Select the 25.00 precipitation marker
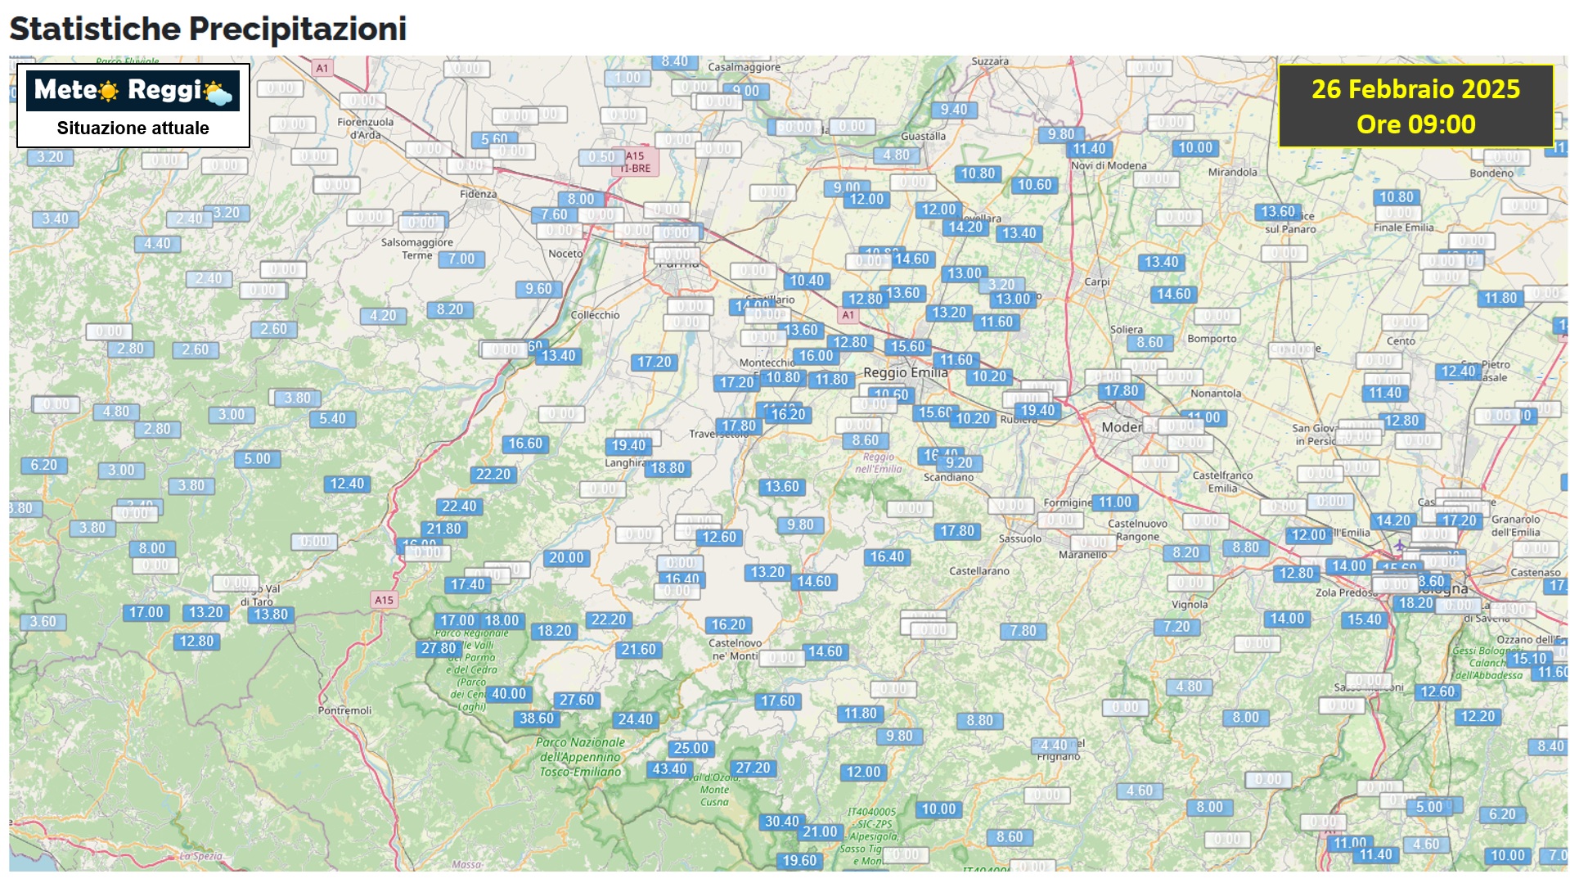Image resolution: width=1570 pixels, height=883 pixels. point(691,749)
